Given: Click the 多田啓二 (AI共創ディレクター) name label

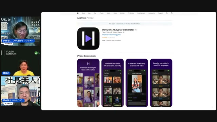Looking at the screenshot, I should [x=18, y=41].
